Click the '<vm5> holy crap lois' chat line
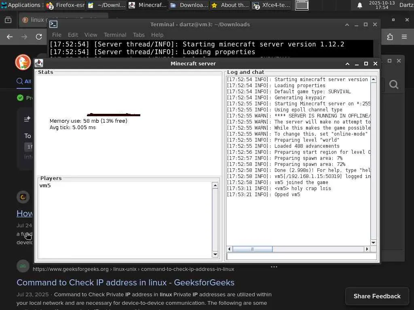 [x=279, y=189]
